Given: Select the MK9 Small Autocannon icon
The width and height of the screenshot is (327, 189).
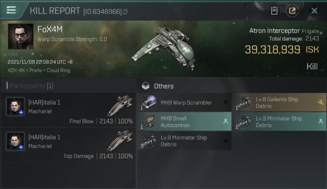Looking at the screenshot, I should tap(149, 121).
